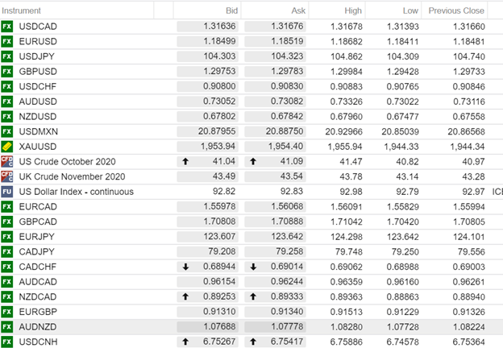503x348 pixels.
Task: Click the FX icon beside USDCAD
Action: coord(7,27)
